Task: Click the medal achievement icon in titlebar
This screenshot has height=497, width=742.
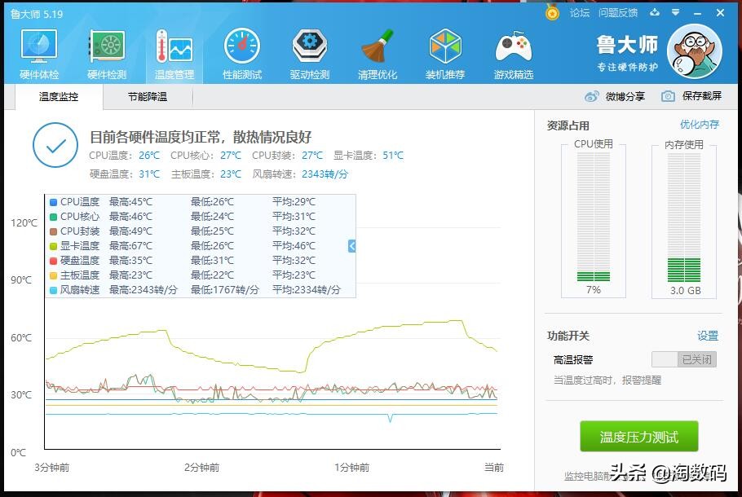Action: pyautogui.click(x=551, y=13)
